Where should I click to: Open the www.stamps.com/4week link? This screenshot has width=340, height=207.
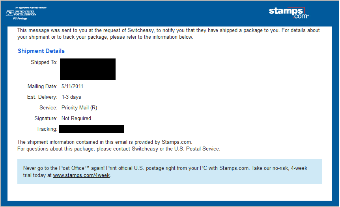(82, 175)
